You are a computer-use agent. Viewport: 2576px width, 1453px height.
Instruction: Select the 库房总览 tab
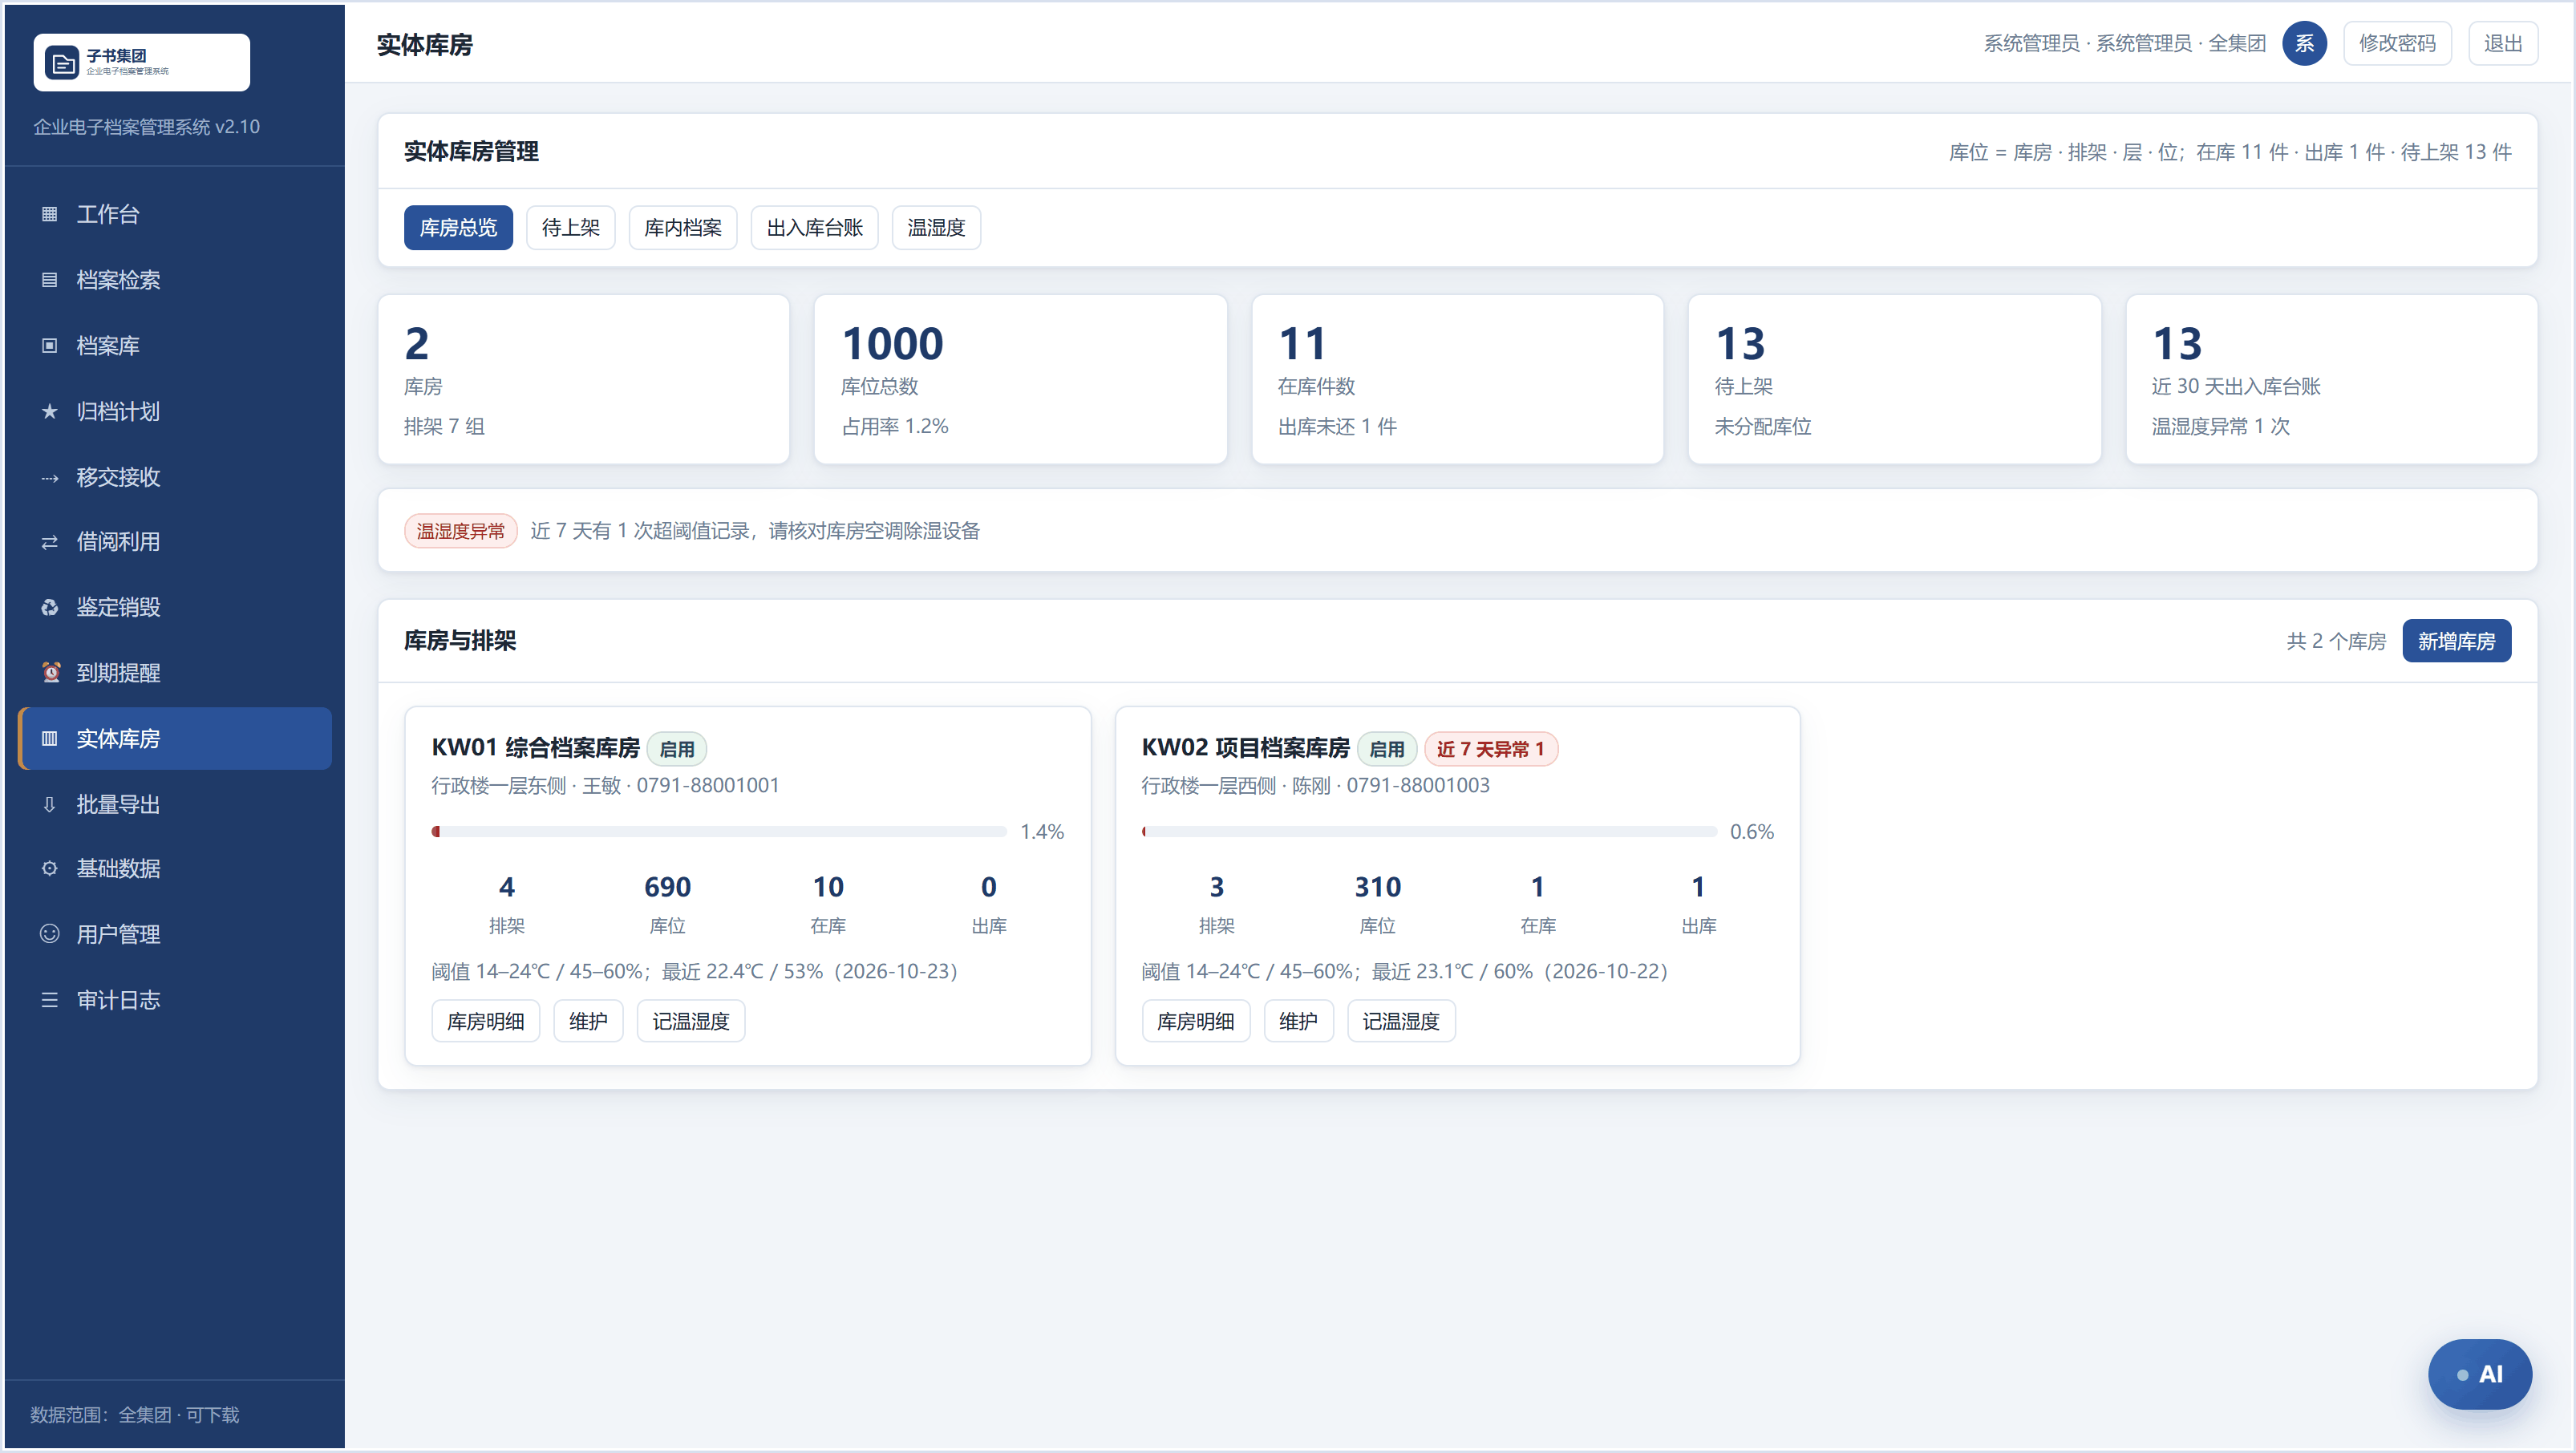tap(458, 228)
